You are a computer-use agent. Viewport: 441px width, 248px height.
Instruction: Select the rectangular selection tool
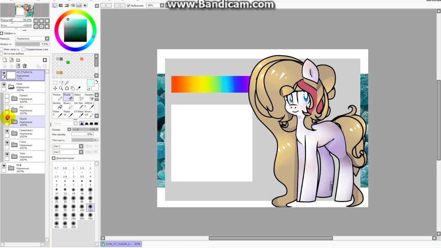(55, 83)
